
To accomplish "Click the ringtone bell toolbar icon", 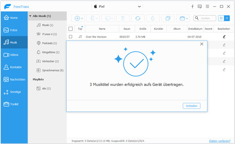I will 153,18.
